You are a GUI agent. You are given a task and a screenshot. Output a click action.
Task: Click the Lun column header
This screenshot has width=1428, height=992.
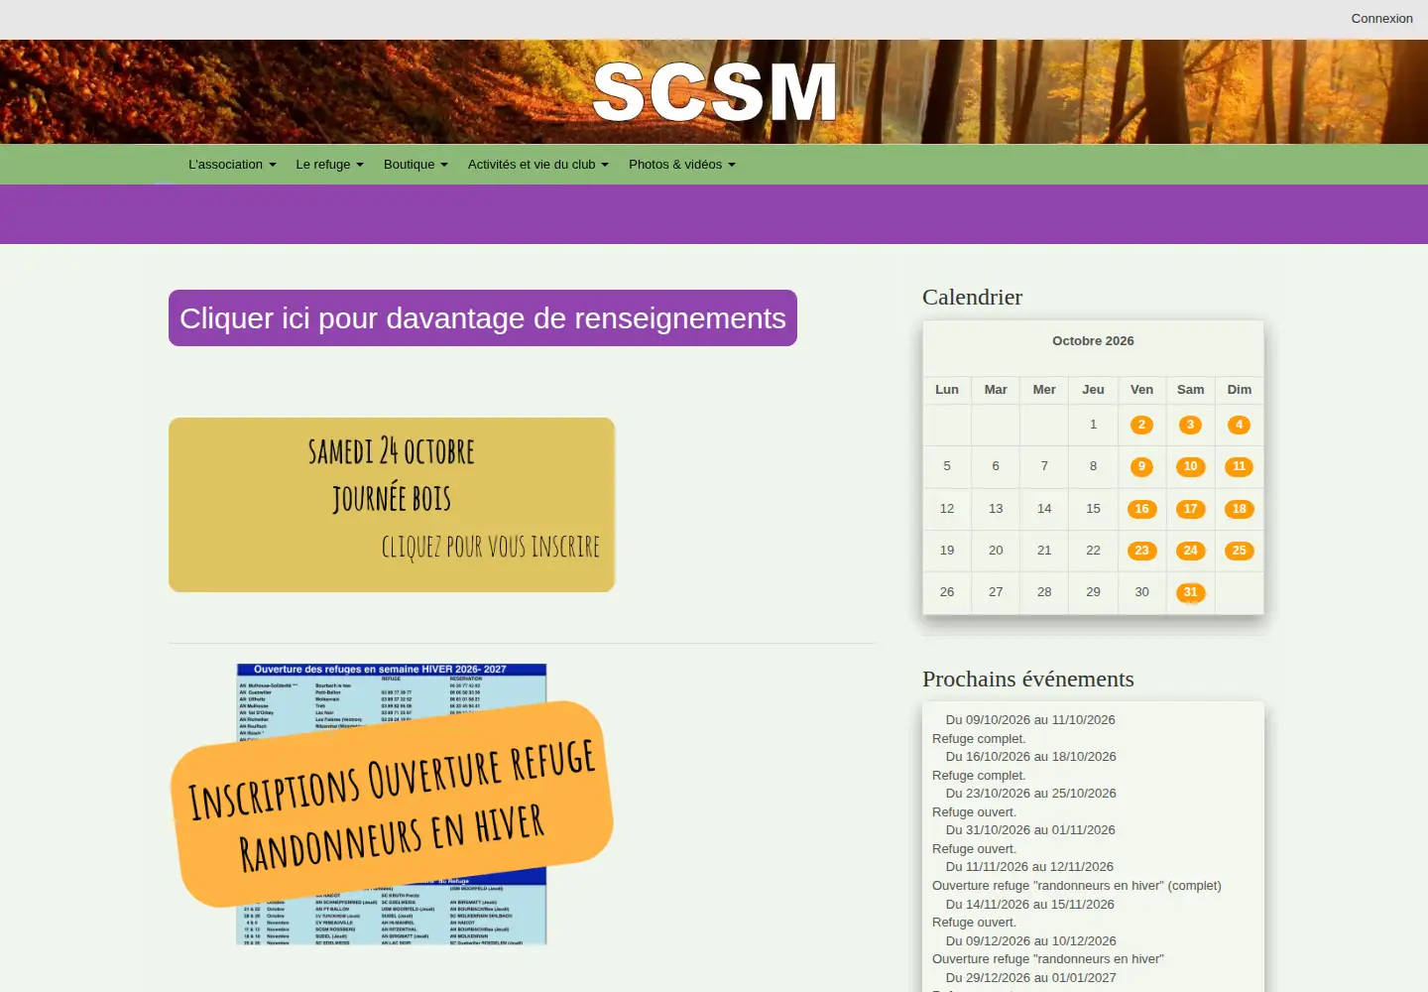tap(947, 390)
